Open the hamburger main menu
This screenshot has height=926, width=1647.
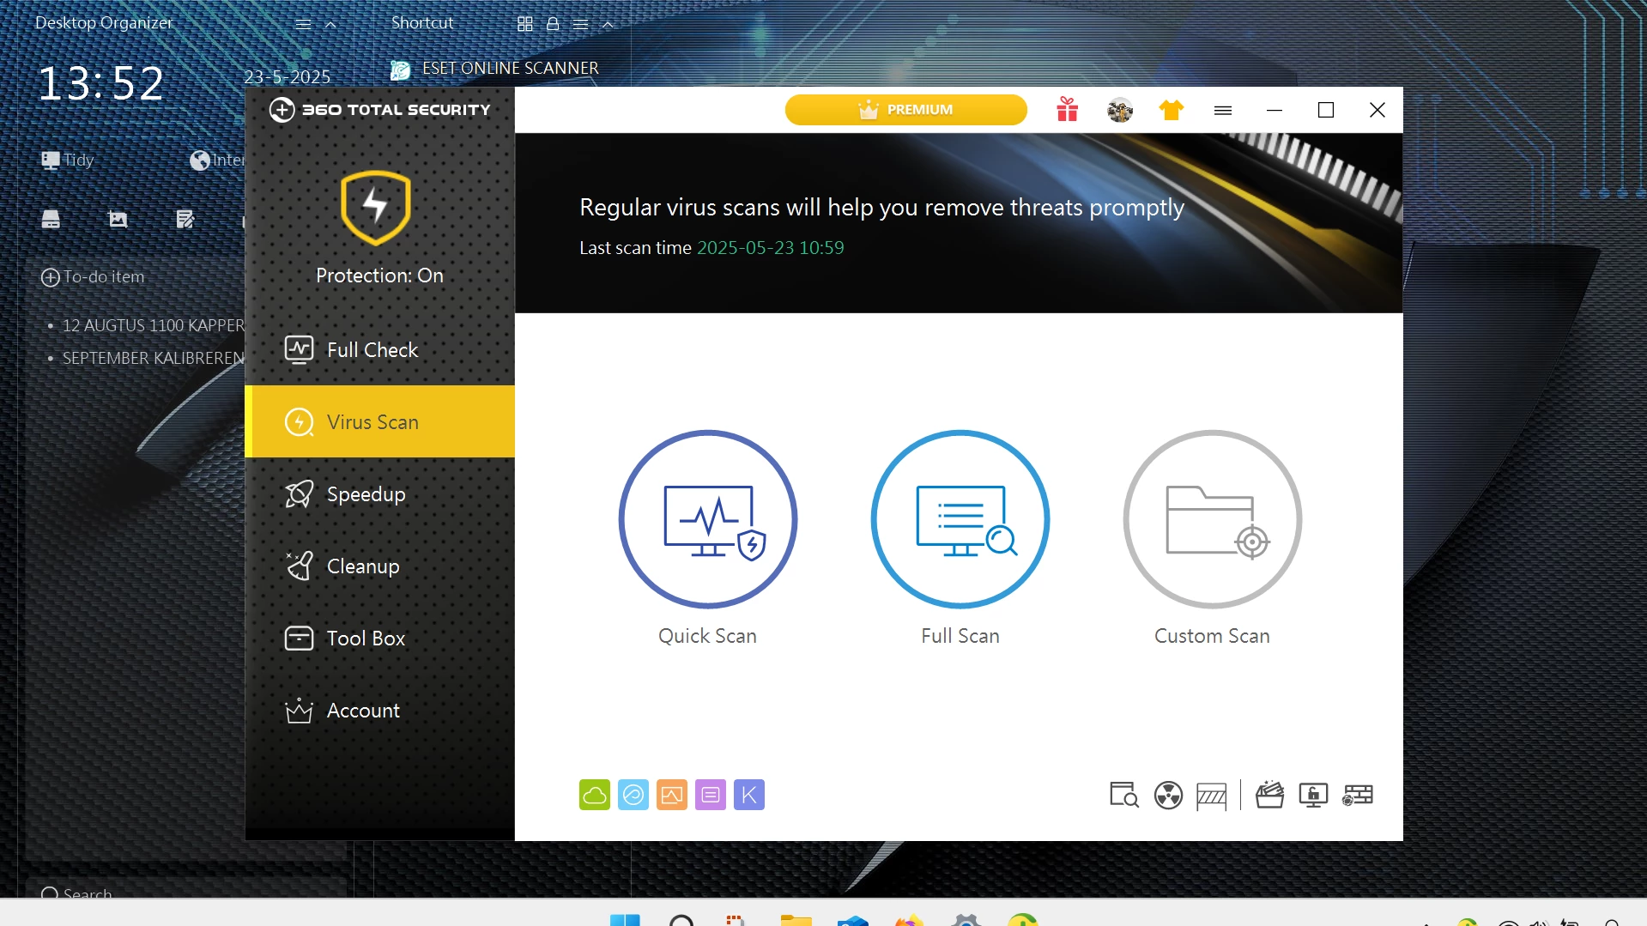coord(1223,110)
